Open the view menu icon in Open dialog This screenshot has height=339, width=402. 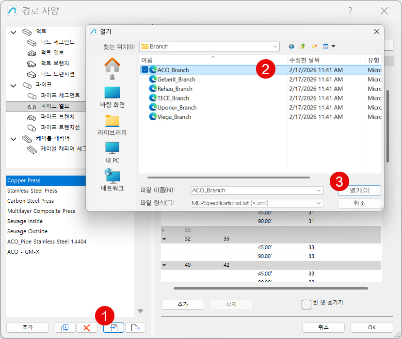(x=325, y=47)
